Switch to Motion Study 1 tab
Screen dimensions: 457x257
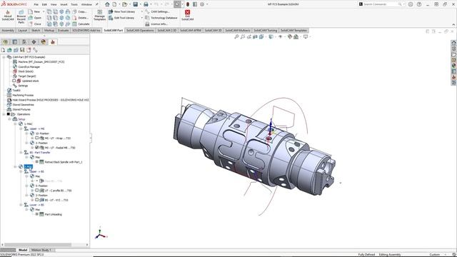(x=41, y=250)
